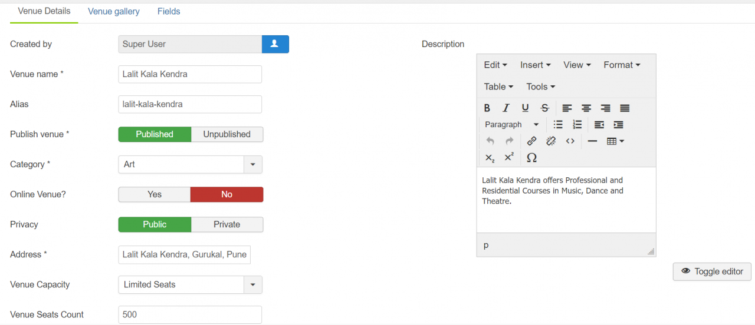Click the Toggle editor button
The height and width of the screenshot is (325, 755).
point(712,271)
